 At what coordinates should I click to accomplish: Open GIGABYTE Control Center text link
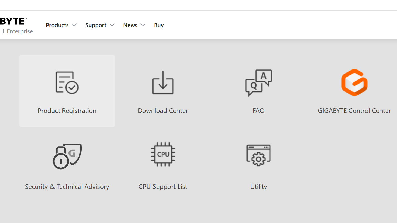pos(354,111)
